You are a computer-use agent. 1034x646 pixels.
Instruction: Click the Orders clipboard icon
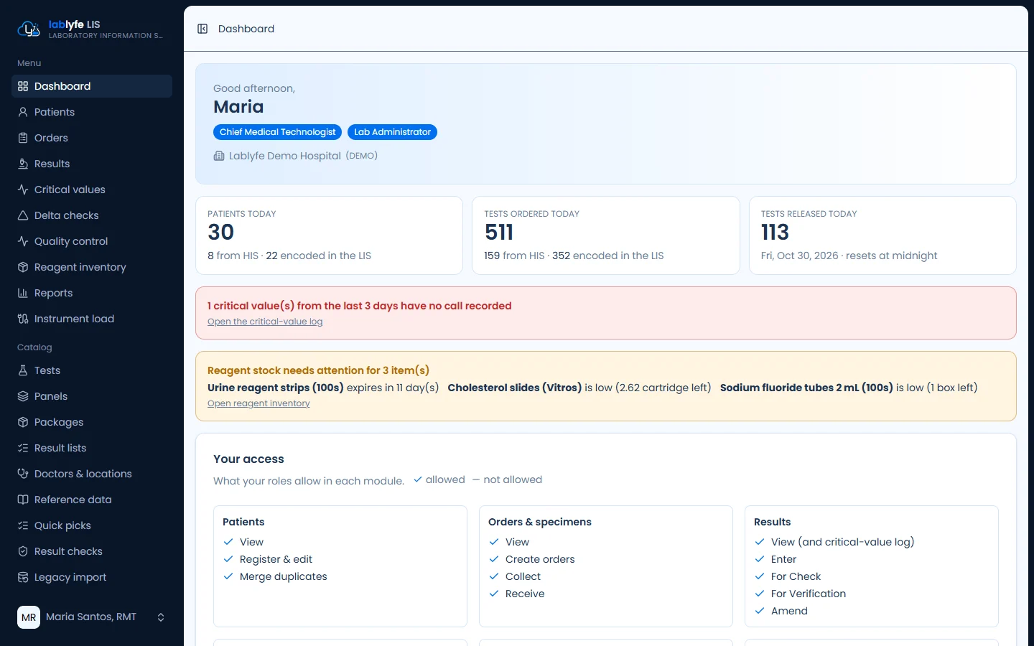(23, 138)
